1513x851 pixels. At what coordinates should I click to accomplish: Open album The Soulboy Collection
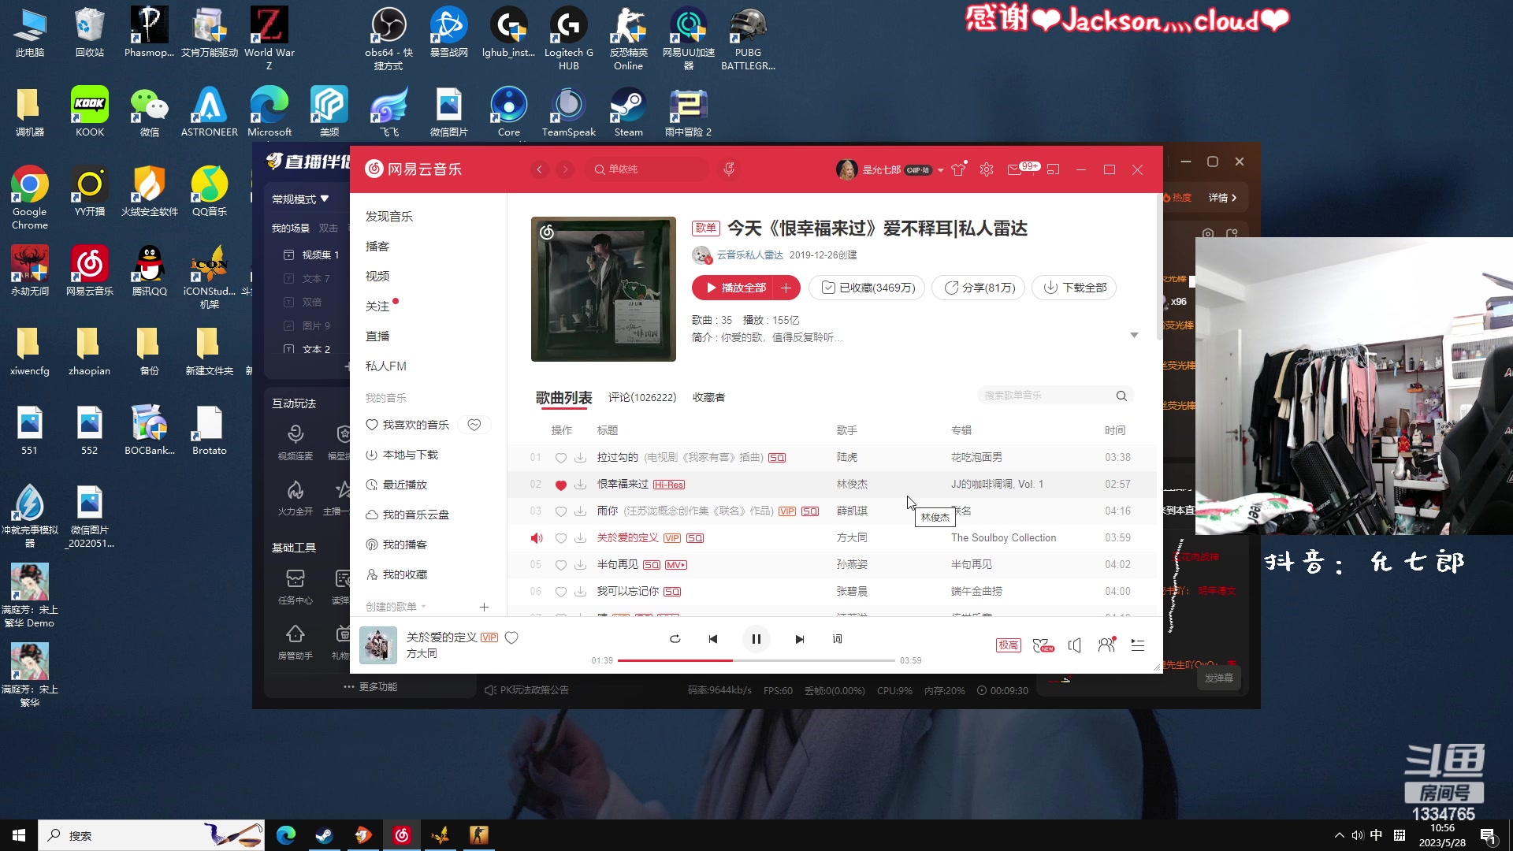click(x=1003, y=537)
